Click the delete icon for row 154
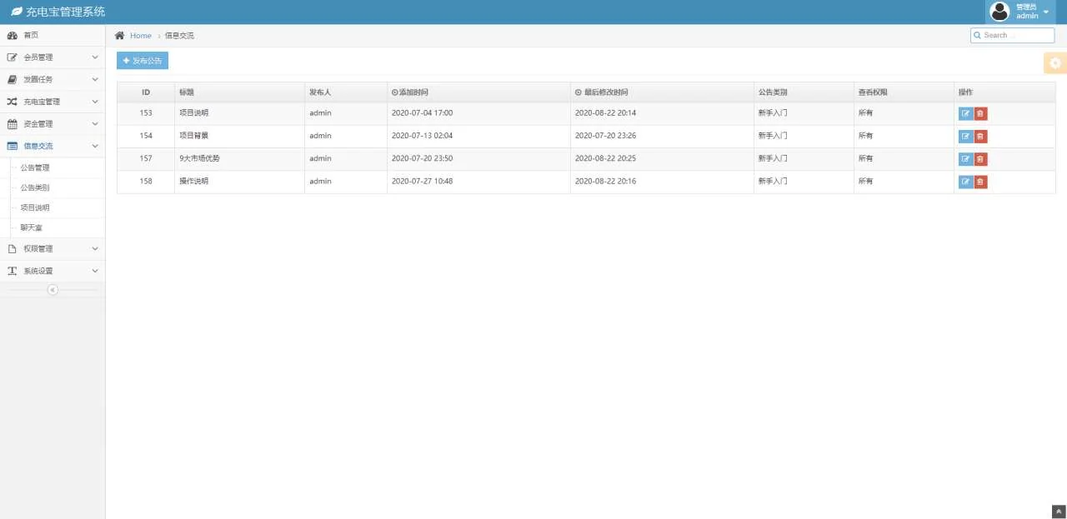1067x519 pixels. (x=980, y=137)
